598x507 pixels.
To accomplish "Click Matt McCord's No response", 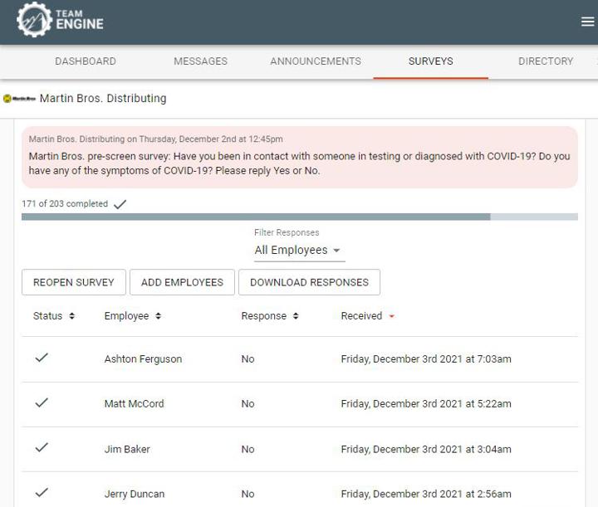I will tap(248, 404).
